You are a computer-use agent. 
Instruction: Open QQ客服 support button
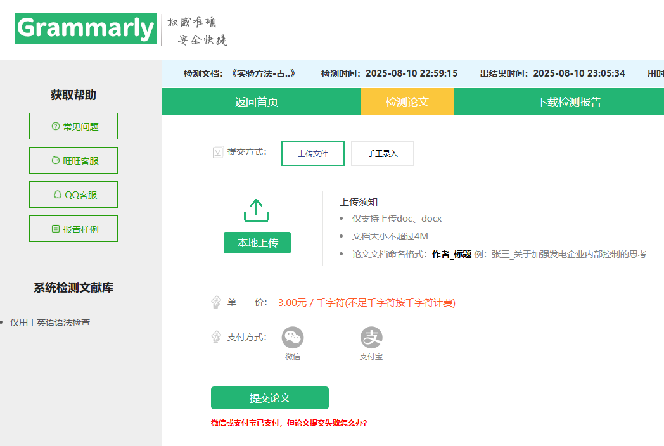[x=73, y=195]
